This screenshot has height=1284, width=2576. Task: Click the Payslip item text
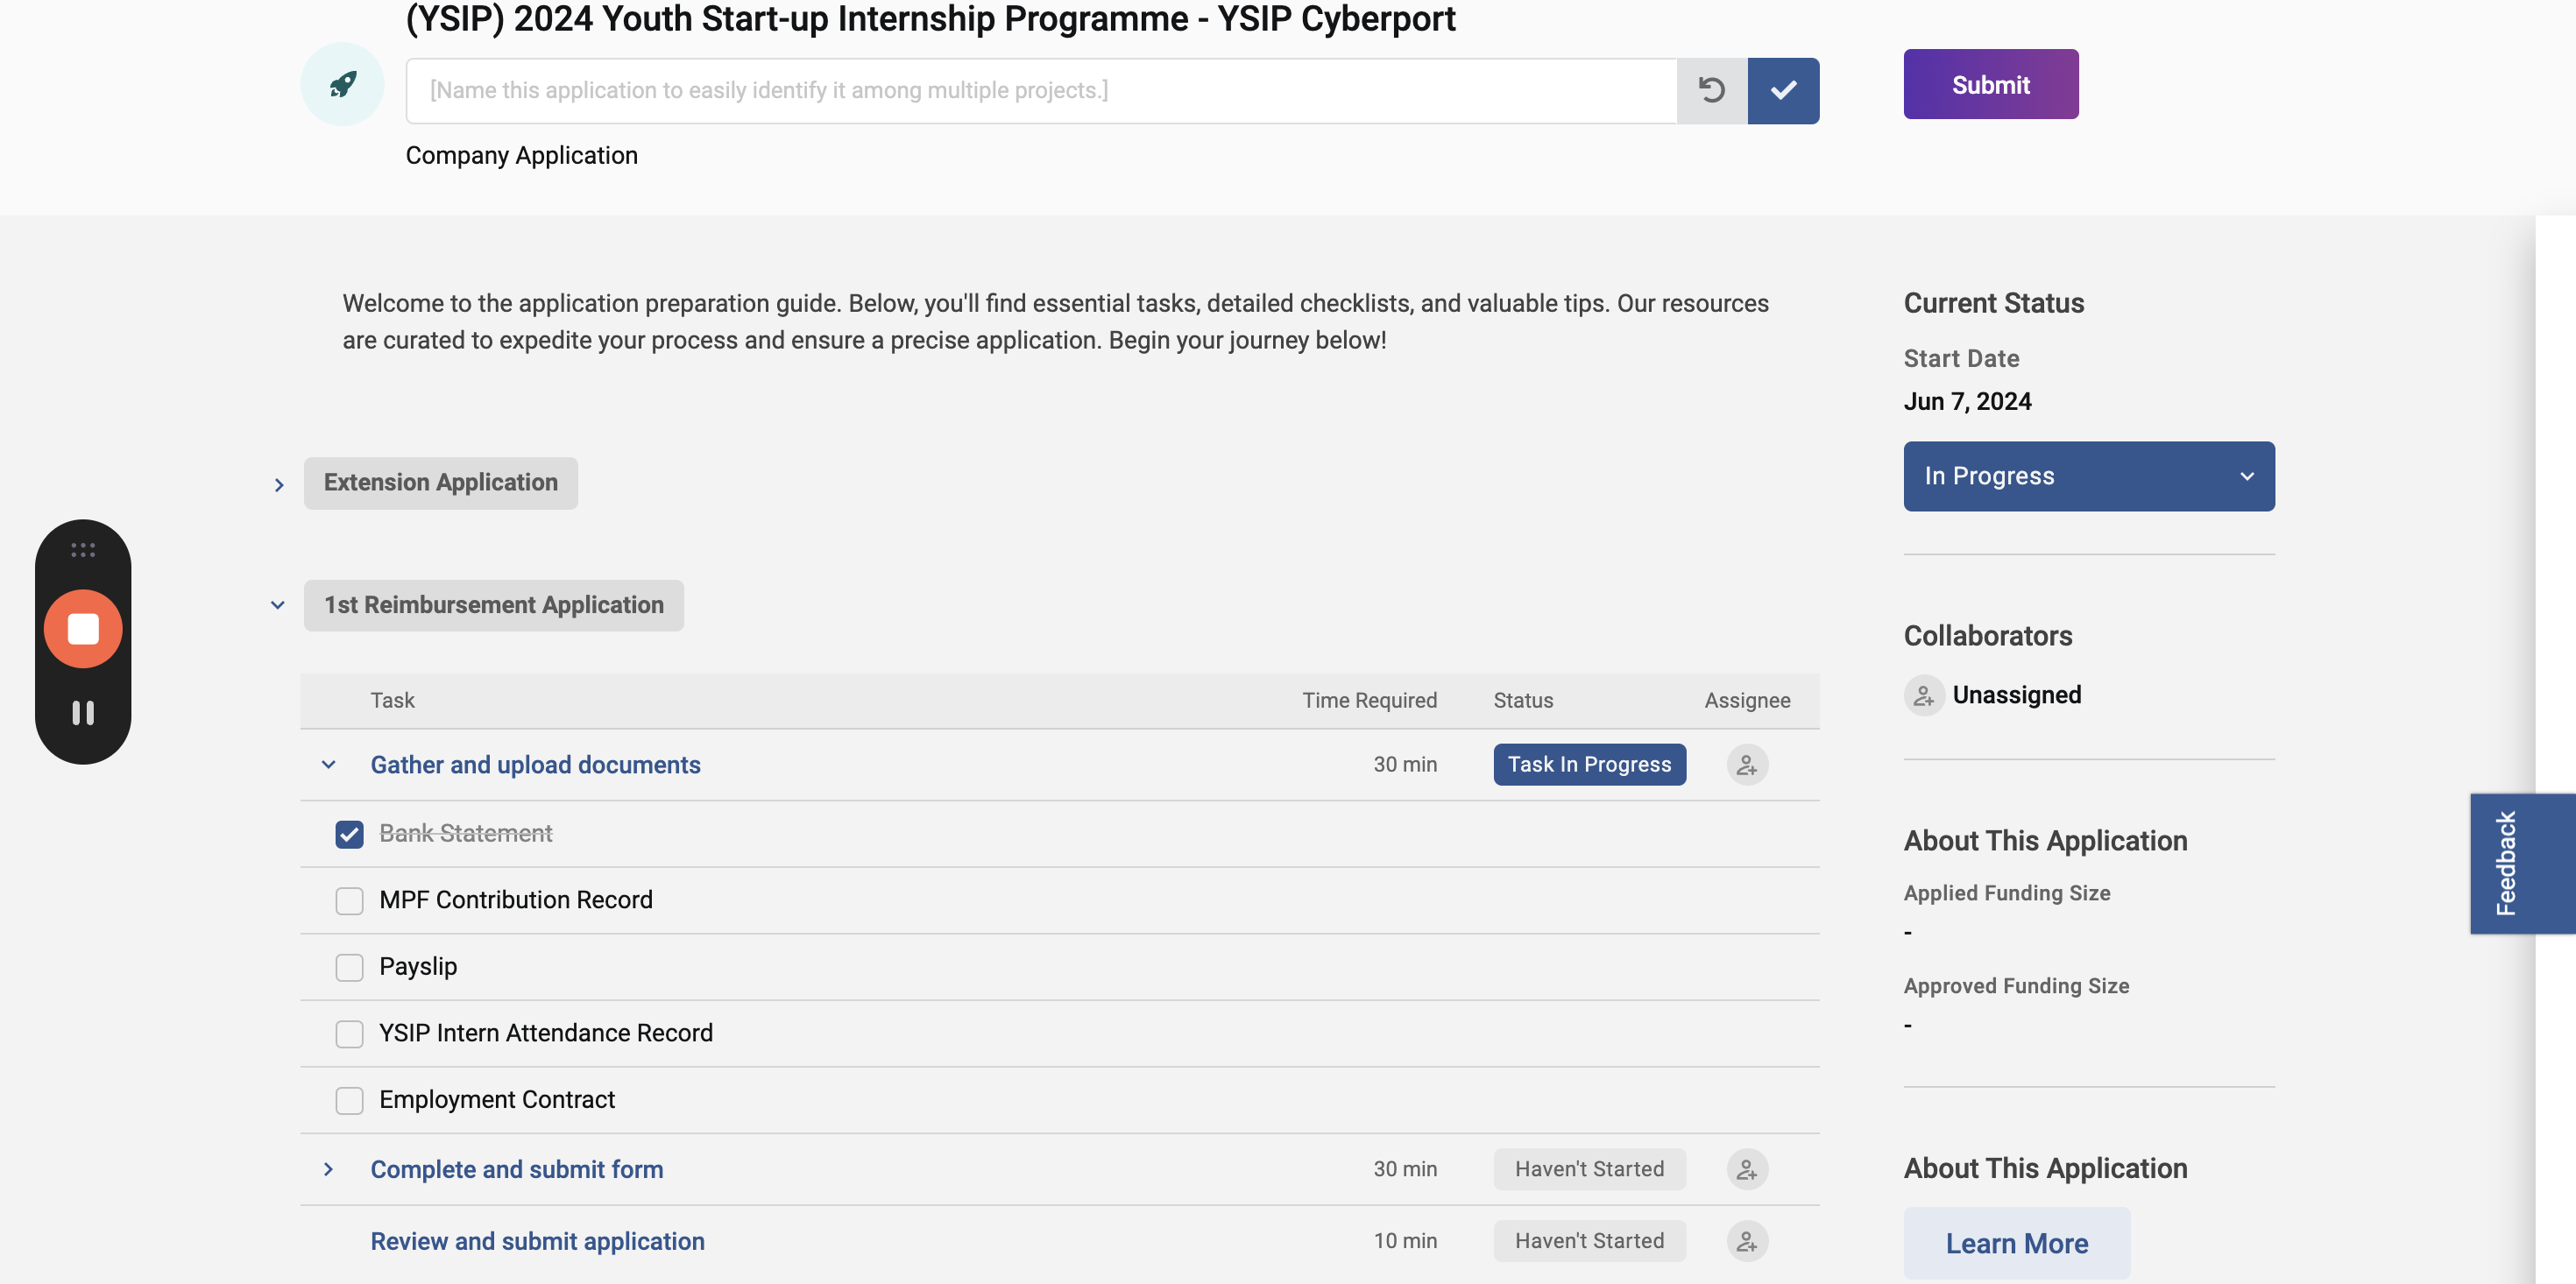click(418, 967)
